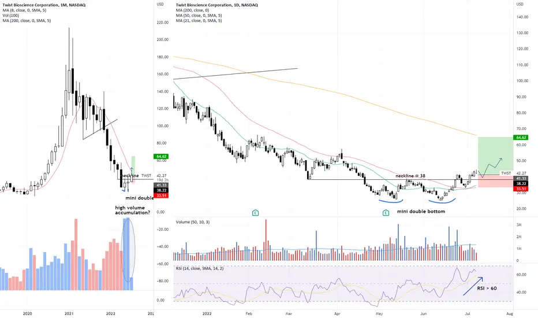The image size is (538, 318).
Task: Select the 'MA (50, close, 0, SMA, 5)' legend
Action: [x=199, y=15]
